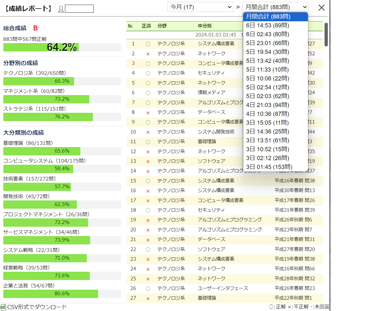Click 情報メディア in row 6
This screenshot has height=311, width=374.
[211, 93]
